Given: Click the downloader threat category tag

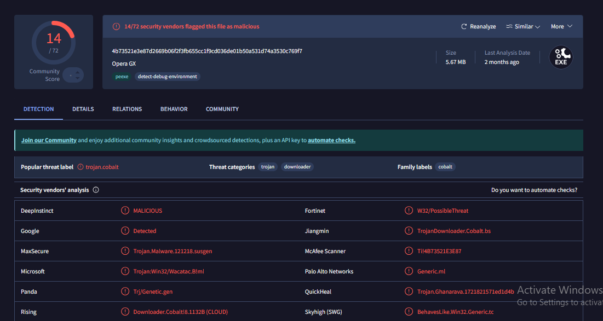Looking at the screenshot, I should click(x=297, y=167).
